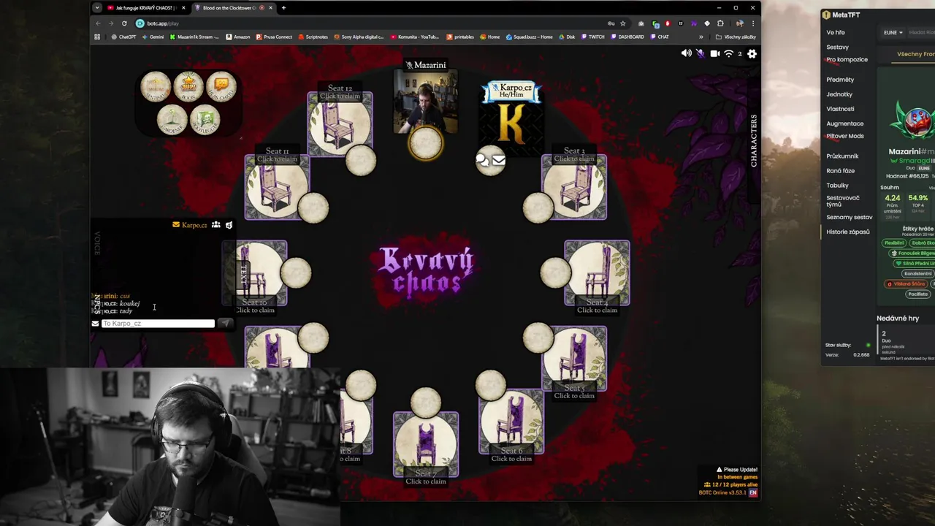
Task: Click the Please Update warning
Action: pyautogui.click(x=736, y=470)
